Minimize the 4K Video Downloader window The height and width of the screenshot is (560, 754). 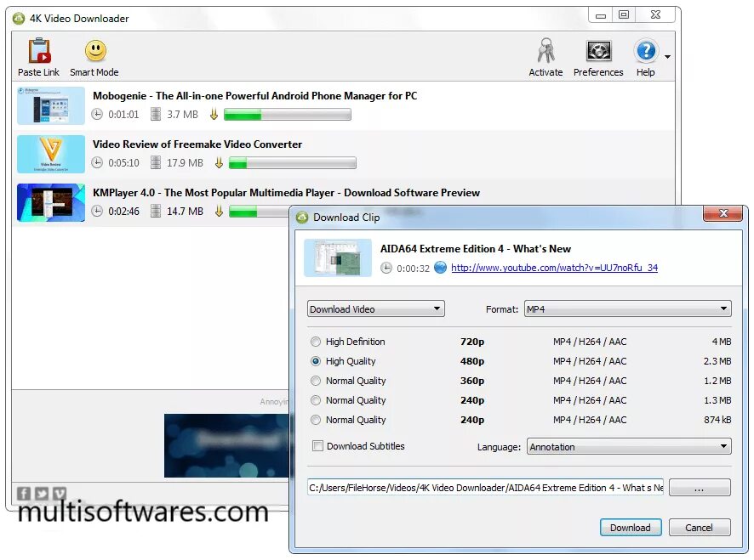(601, 15)
